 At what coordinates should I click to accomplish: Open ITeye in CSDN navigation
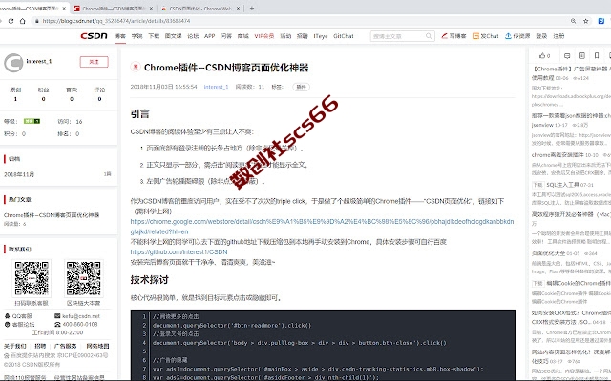point(321,36)
